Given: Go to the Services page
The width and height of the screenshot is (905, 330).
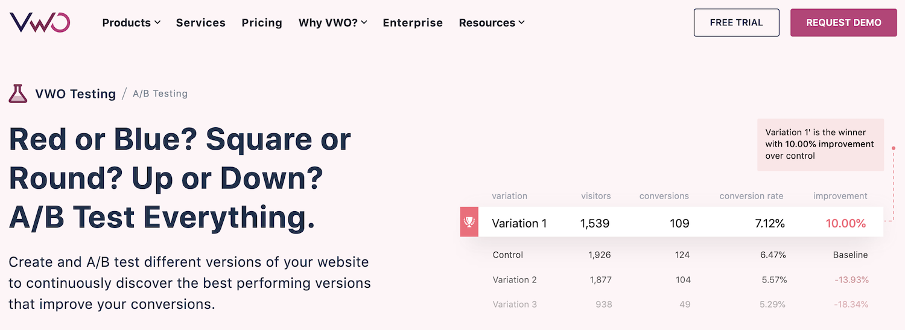Looking at the screenshot, I should click(x=200, y=23).
